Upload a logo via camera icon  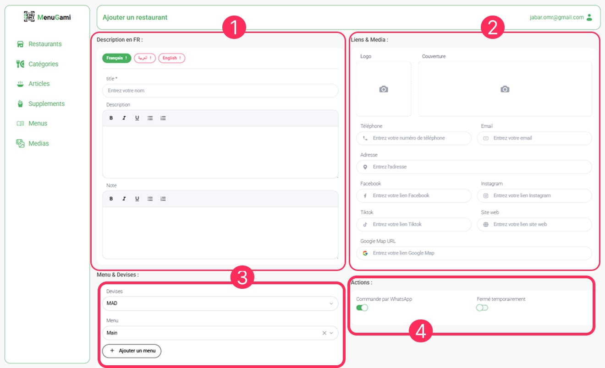tap(384, 89)
